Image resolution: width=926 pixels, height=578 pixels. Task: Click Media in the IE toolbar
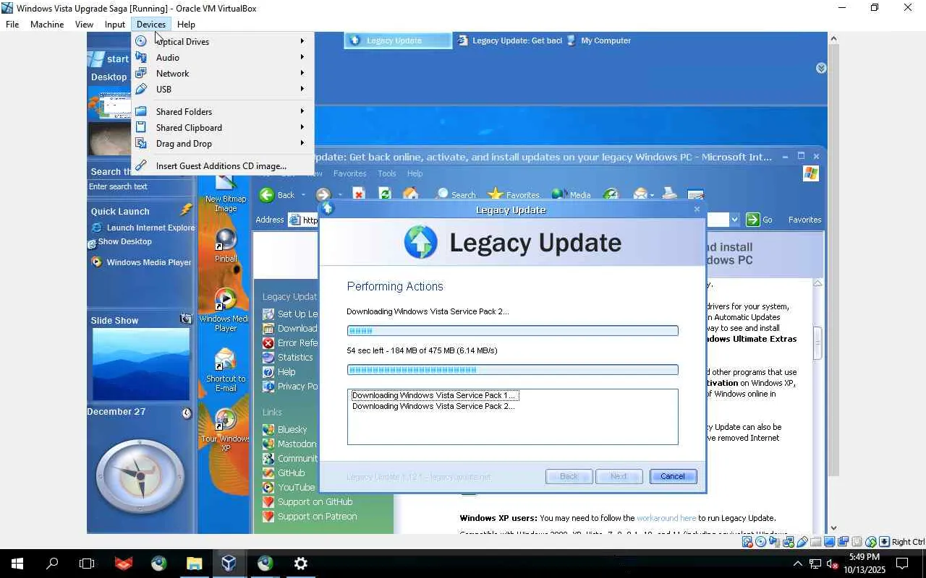pyautogui.click(x=572, y=194)
